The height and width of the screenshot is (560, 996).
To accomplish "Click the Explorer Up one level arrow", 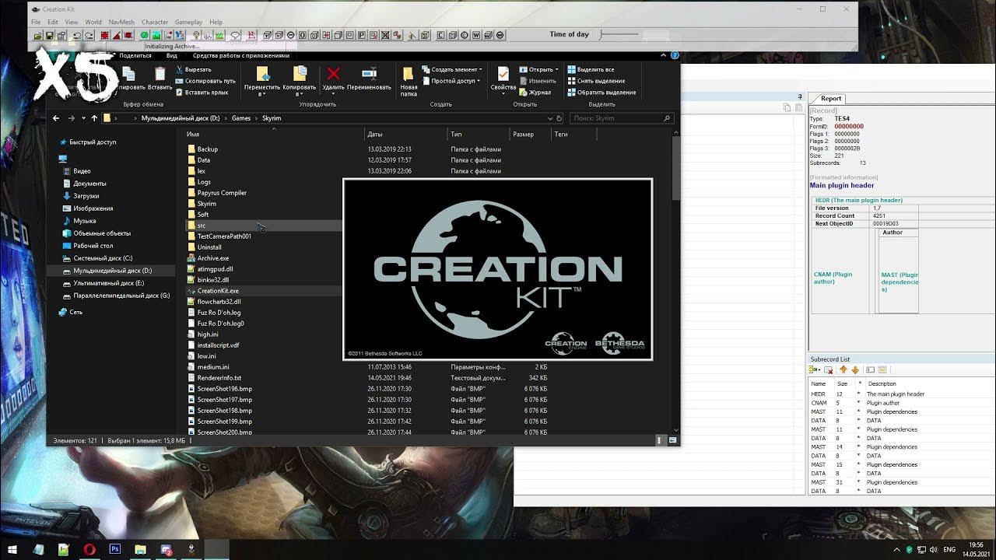I will click(94, 118).
